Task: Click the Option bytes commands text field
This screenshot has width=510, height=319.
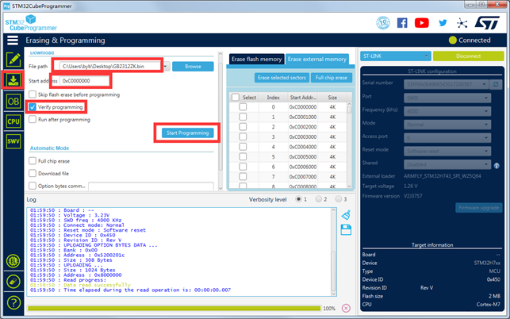Action: tap(151, 186)
